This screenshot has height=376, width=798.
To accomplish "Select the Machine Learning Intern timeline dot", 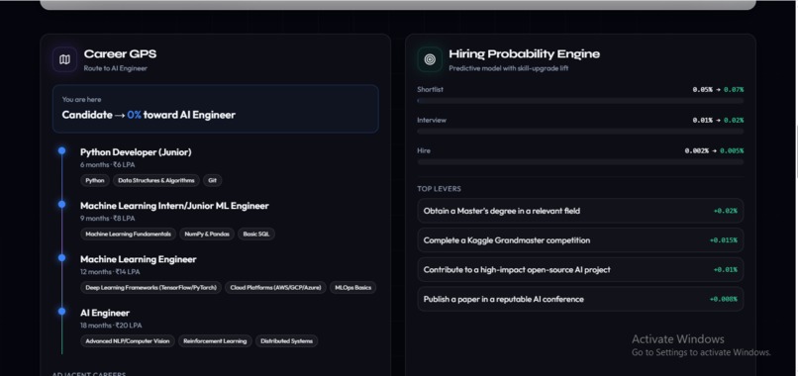I will click(61, 204).
